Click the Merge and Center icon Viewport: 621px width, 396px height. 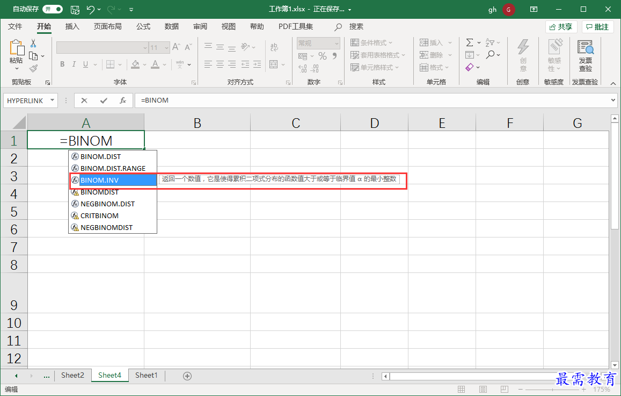pyautogui.click(x=273, y=64)
